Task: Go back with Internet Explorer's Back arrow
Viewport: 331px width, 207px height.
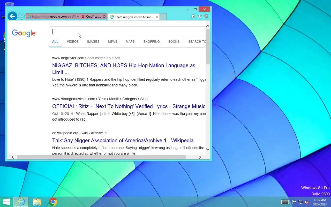Action: tap(12, 16)
